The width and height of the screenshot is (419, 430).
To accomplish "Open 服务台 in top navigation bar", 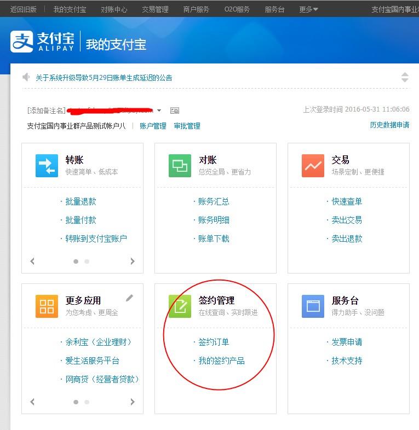I will (x=274, y=9).
